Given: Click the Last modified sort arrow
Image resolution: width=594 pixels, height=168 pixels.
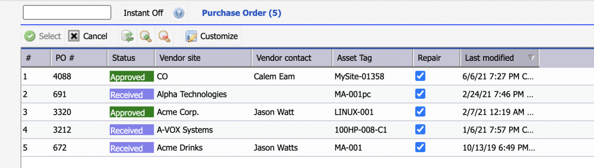Looking at the screenshot, I should click(531, 58).
